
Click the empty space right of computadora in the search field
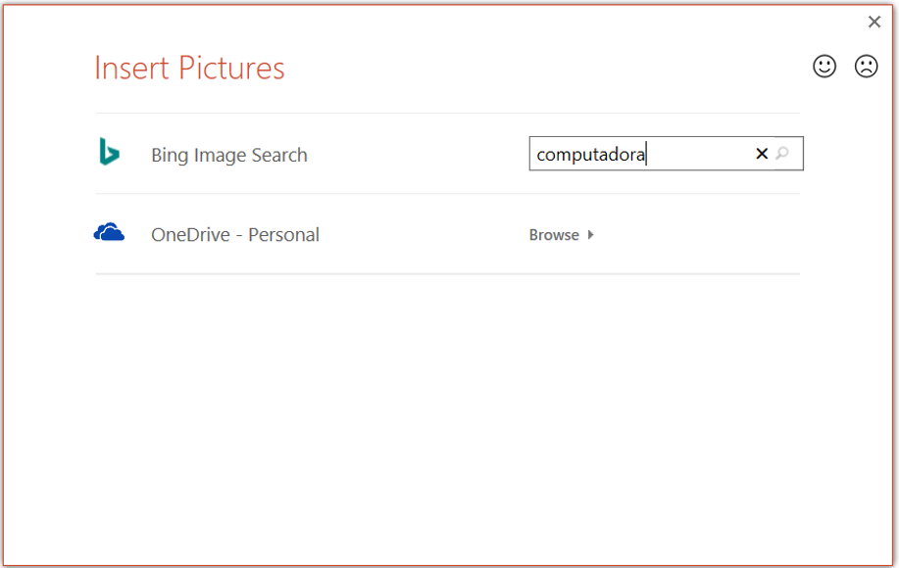(x=699, y=154)
